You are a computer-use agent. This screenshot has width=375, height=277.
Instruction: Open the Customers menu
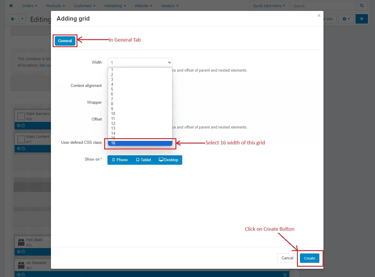85,6
